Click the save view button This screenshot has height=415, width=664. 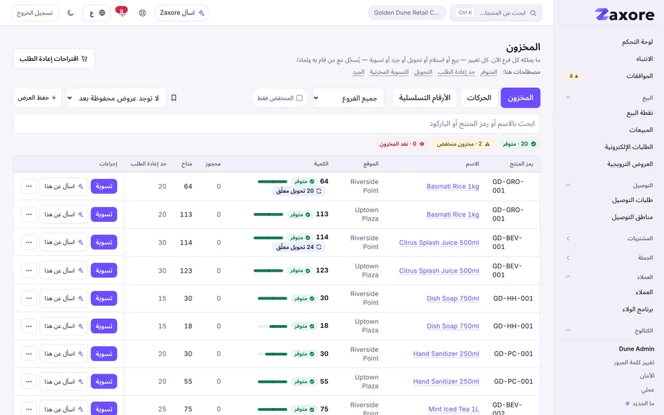click(37, 98)
